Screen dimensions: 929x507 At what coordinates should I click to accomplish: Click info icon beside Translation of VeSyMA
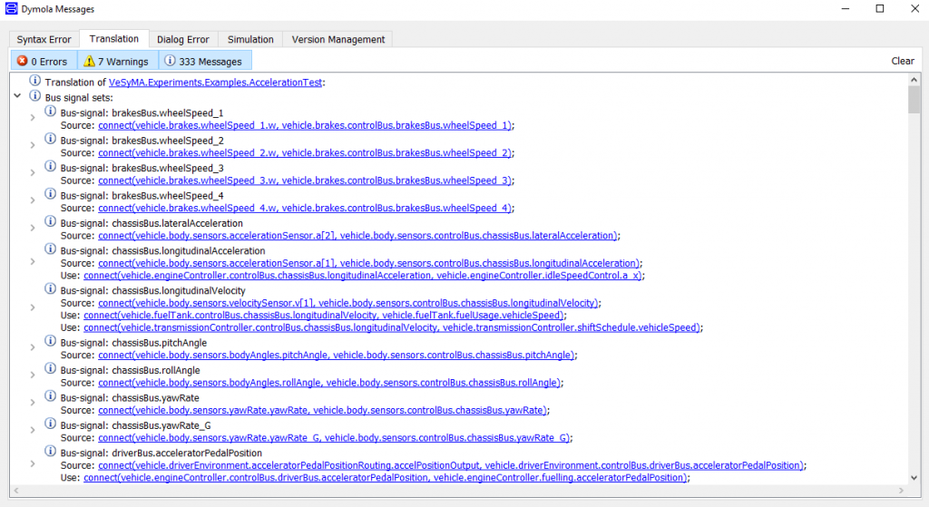click(x=35, y=81)
